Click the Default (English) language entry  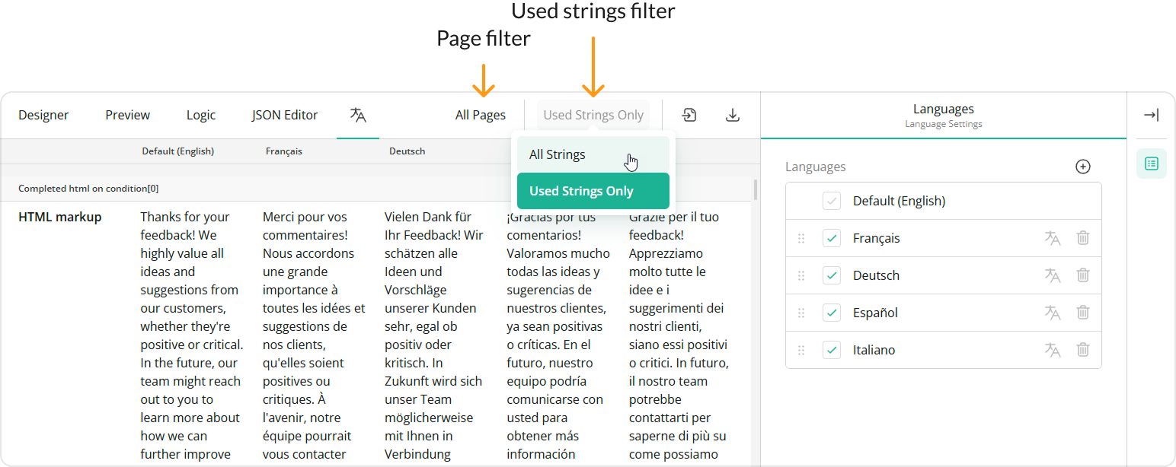tap(899, 200)
